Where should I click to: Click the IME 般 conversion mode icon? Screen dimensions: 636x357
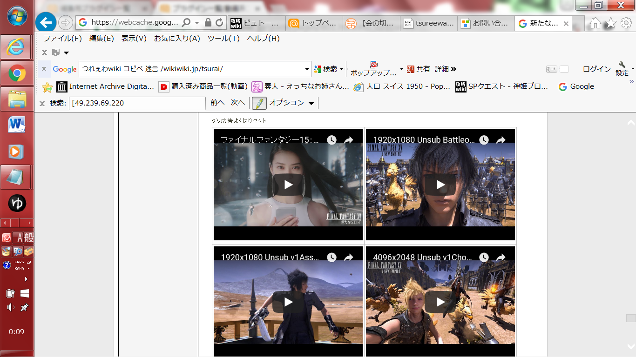click(29, 238)
